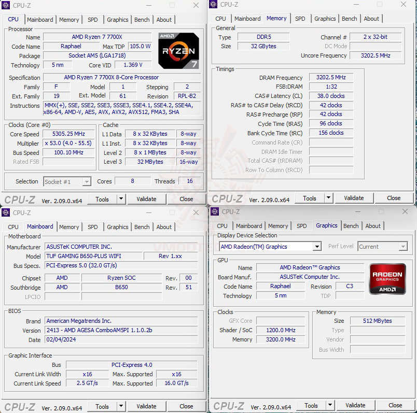This screenshot has width=417, height=413.
Task: Switch to the CPU tab in the Mainboard window
Action: (12, 226)
